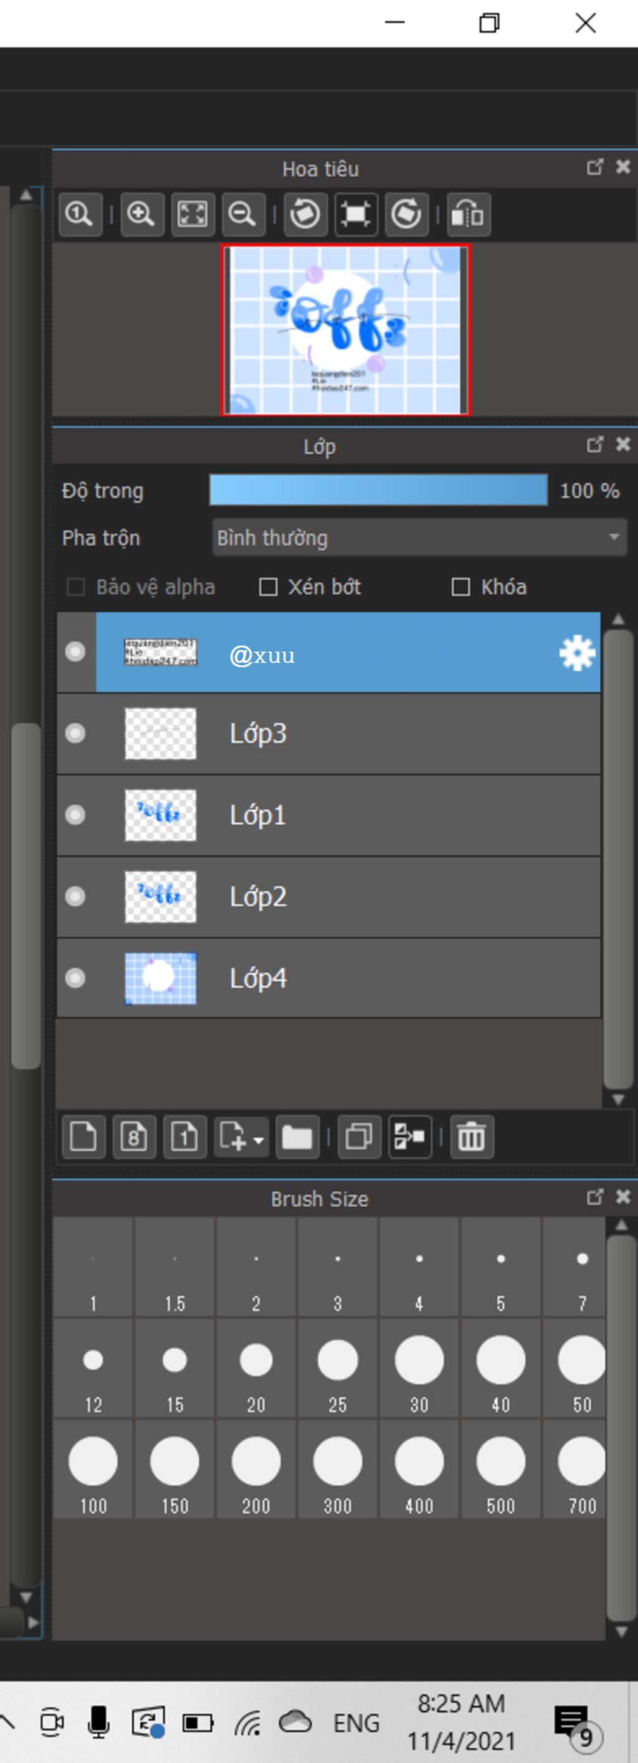Toggle visibility of Lớp4 layer
This screenshot has width=638, height=1763.
tap(75, 978)
